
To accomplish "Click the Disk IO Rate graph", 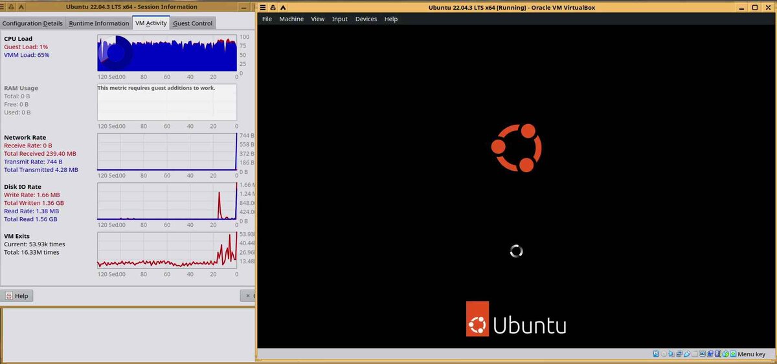I will point(167,201).
